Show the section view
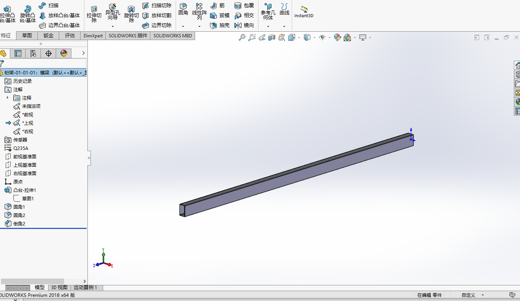This screenshot has width=520, height=301. click(272, 37)
